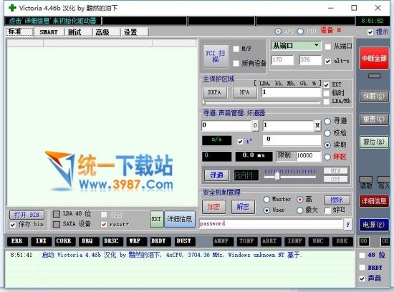Viewport: 394px width, 292px height.
Task: Click the 打开 BIN button
Action: tap(27, 215)
